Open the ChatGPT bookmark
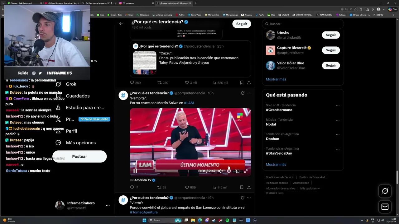The image size is (399, 224). click(283, 15)
